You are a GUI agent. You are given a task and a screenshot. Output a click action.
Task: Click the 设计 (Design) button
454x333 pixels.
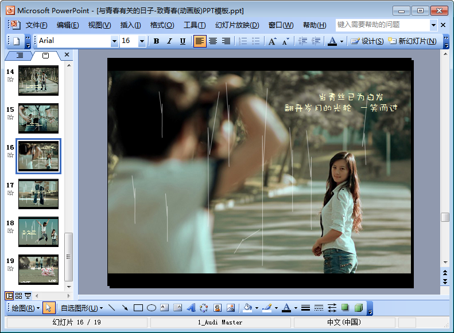pos(367,41)
